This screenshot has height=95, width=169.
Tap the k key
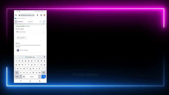pyautogui.click(x=40, y=69)
